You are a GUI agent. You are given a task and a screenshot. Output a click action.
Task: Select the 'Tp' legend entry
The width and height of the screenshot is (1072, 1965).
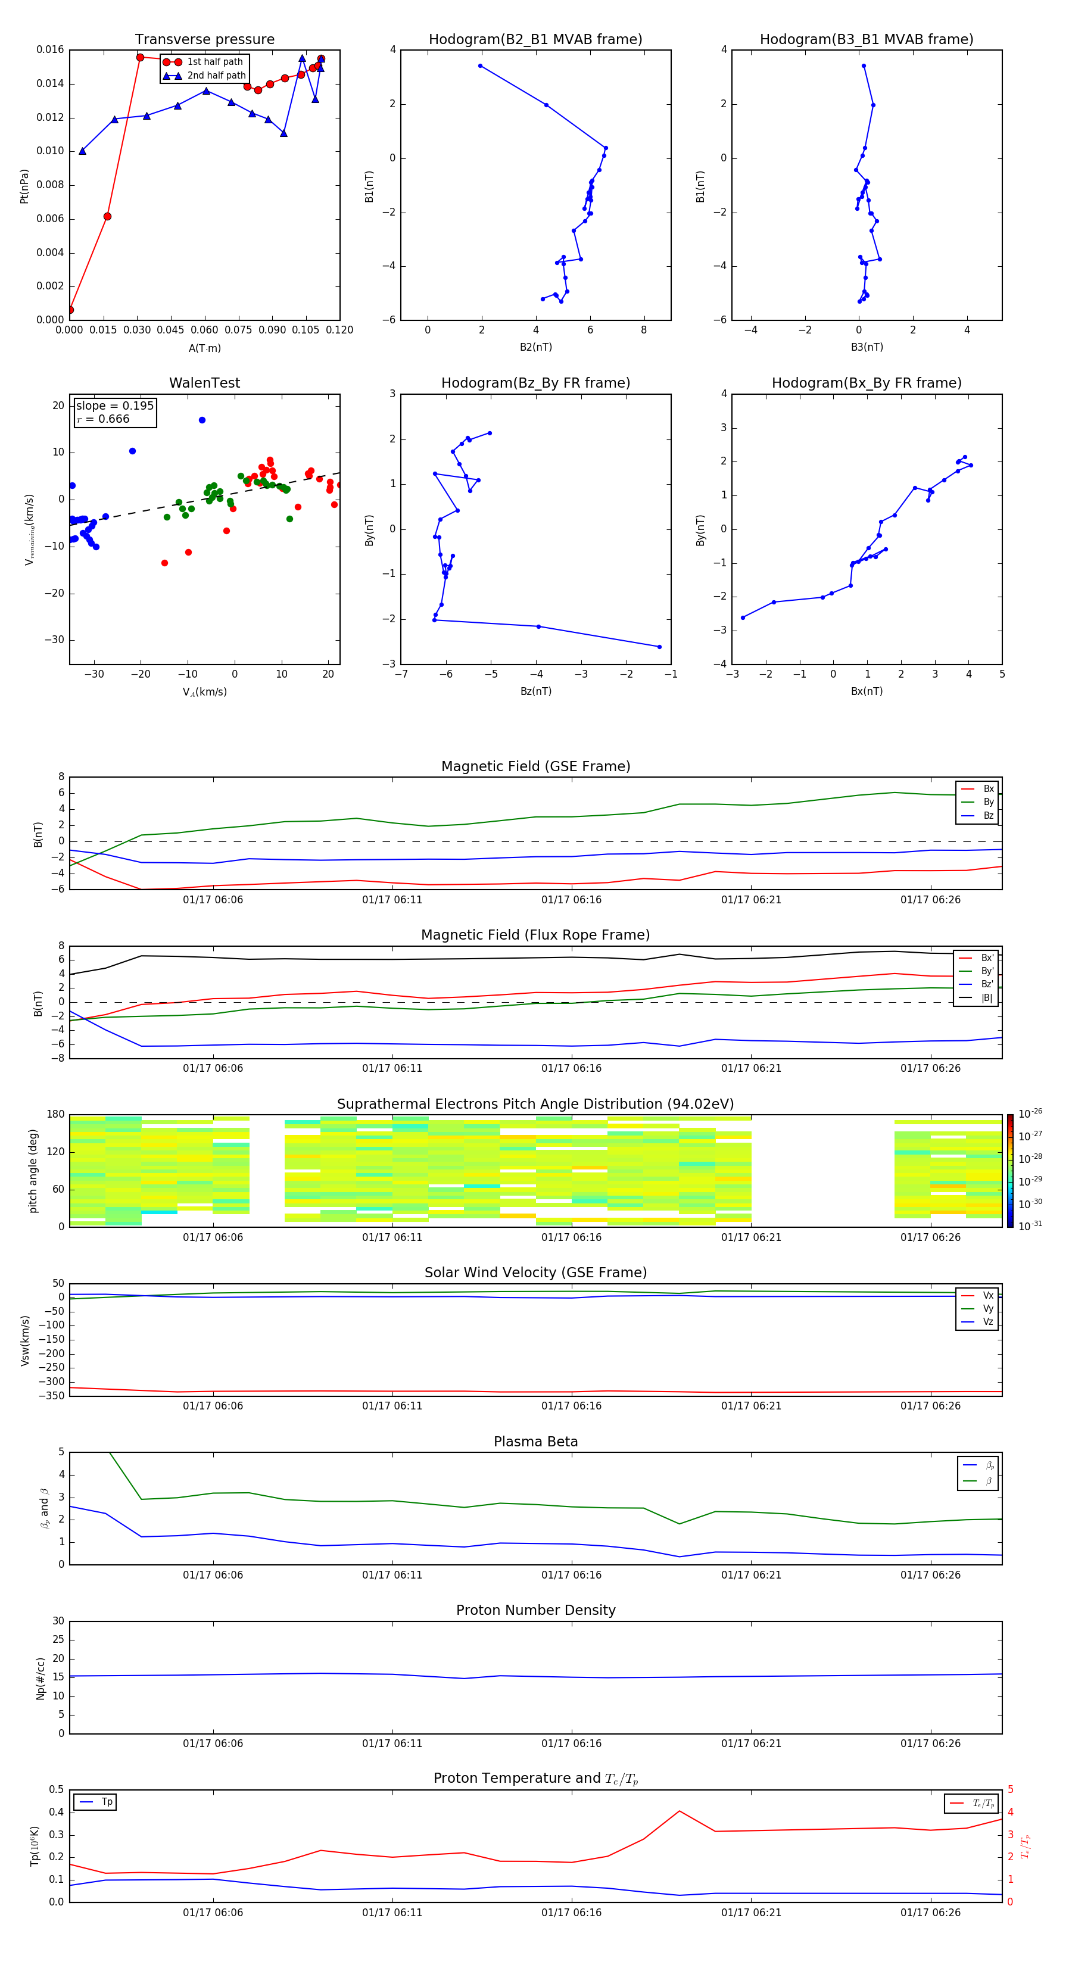tap(95, 1802)
